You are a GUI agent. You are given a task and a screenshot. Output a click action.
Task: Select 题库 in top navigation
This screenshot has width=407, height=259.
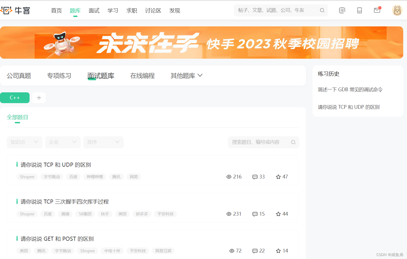(75, 10)
